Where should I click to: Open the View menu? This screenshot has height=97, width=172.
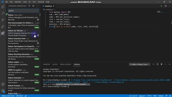(25, 2)
